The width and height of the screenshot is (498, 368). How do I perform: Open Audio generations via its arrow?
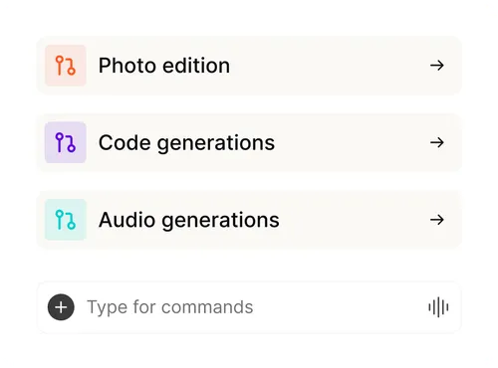pyautogui.click(x=437, y=220)
